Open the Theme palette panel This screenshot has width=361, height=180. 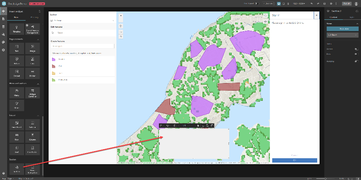tap(3, 42)
